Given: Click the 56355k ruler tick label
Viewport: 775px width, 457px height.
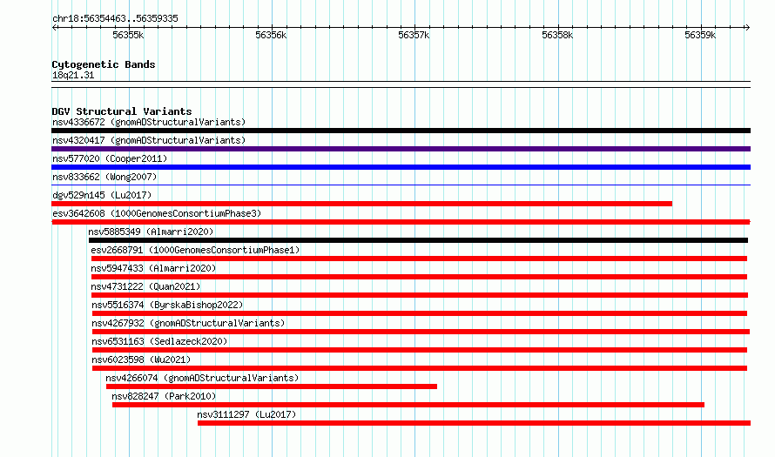Looking at the screenshot, I should [128, 36].
